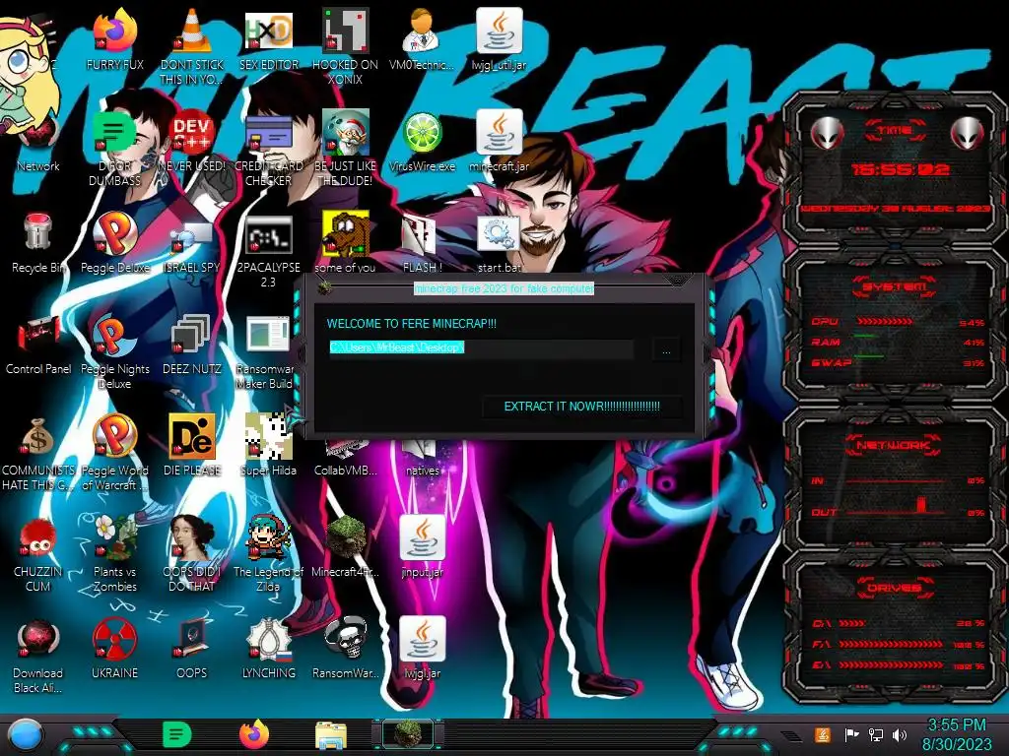The width and height of the screenshot is (1009, 756).
Task: Open the FURRY FUX Firefox desktop icon
Action: (x=114, y=31)
